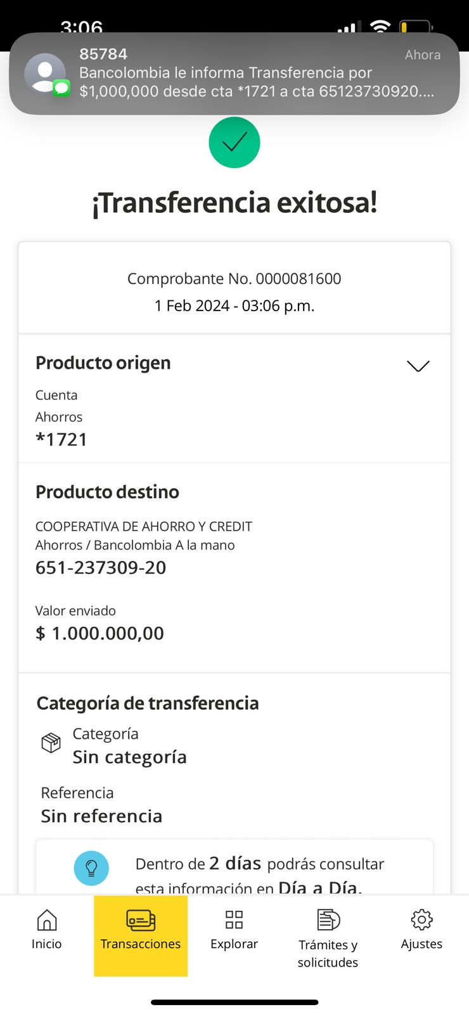The image size is (469, 1014).
Task: Select the Sin categoría value
Action: (x=129, y=757)
